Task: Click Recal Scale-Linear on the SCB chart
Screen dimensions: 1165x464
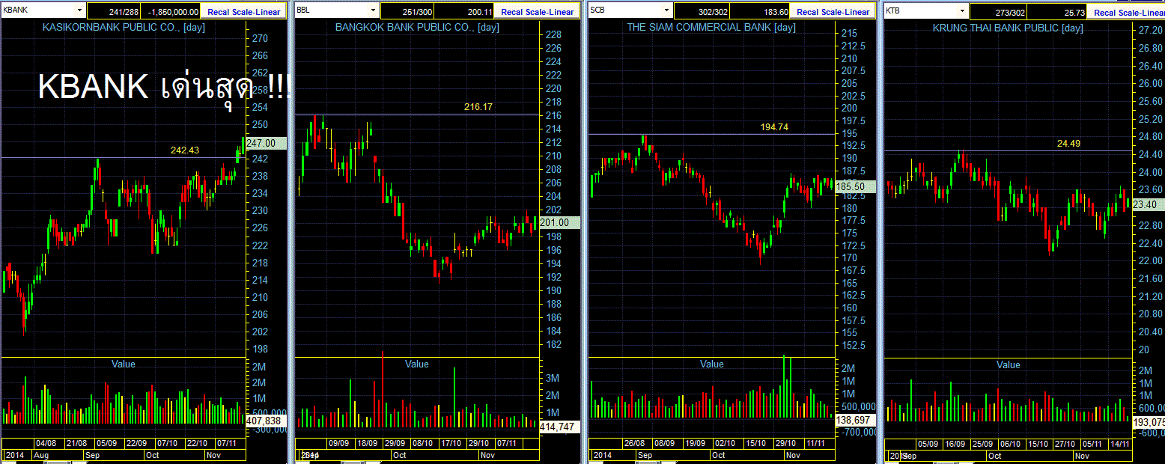Action: point(833,11)
